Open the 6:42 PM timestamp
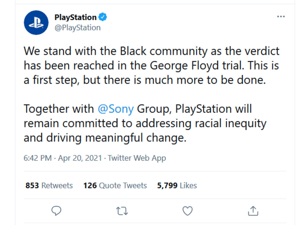Screen dimensions: 303x225 coord(38,158)
